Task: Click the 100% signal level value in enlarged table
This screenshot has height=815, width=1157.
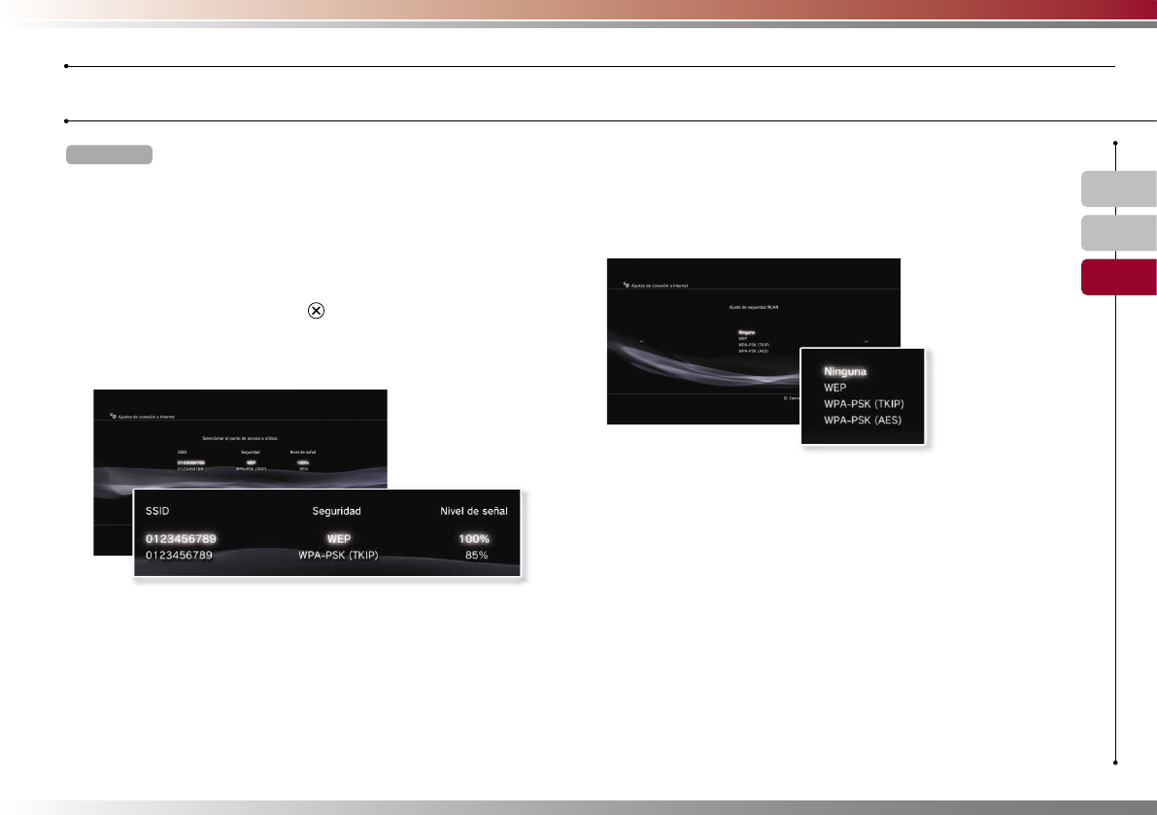Action: click(x=474, y=538)
